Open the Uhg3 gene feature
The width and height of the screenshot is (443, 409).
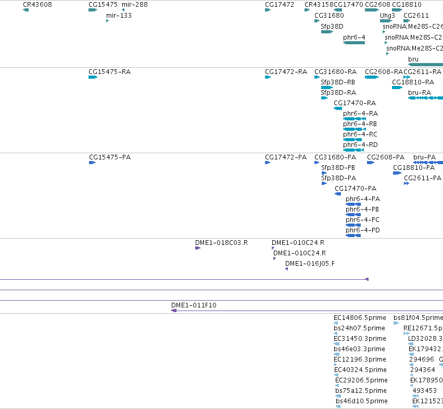[x=387, y=16]
